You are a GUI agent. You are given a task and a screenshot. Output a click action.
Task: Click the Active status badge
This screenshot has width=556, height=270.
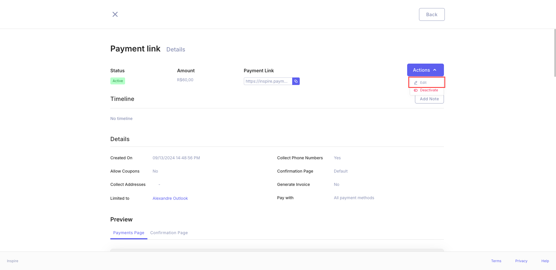118,81
